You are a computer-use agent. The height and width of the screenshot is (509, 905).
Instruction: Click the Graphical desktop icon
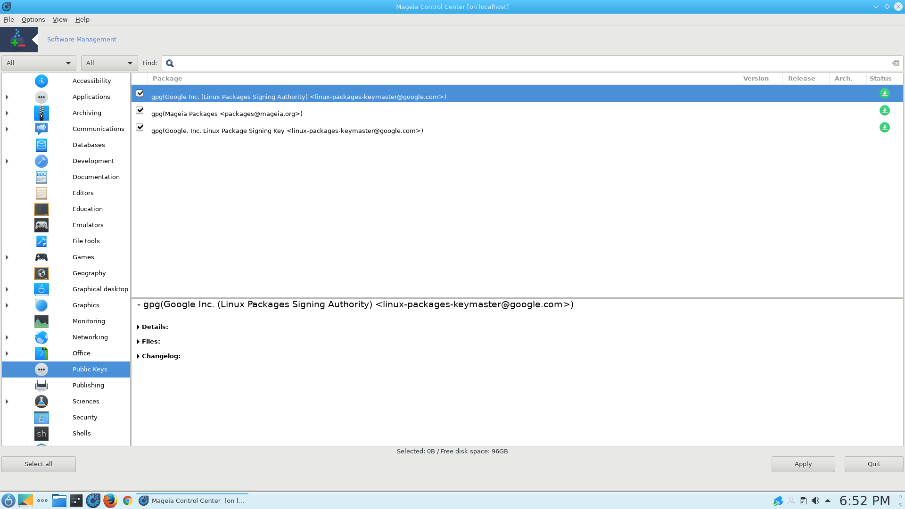41,289
